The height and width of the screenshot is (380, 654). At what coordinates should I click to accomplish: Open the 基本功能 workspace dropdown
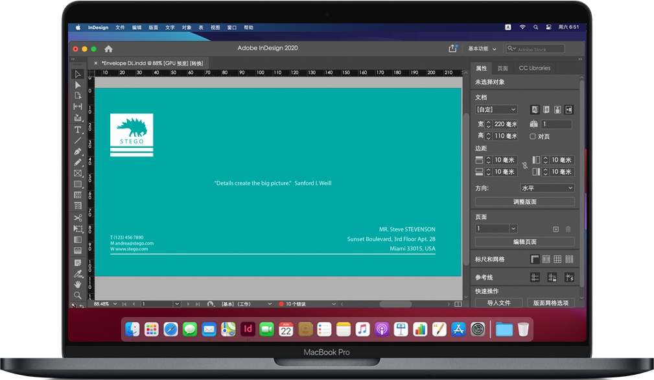click(482, 49)
